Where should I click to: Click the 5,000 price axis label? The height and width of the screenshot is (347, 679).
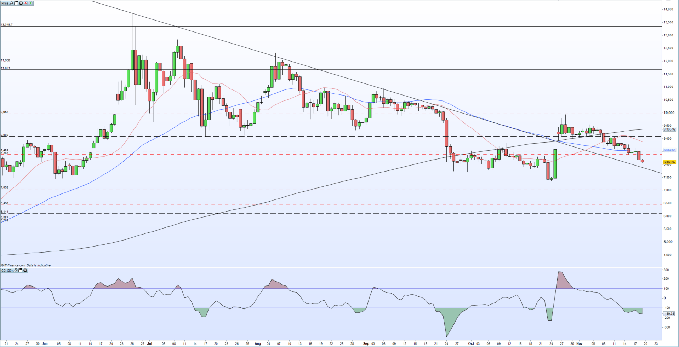tap(668, 242)
